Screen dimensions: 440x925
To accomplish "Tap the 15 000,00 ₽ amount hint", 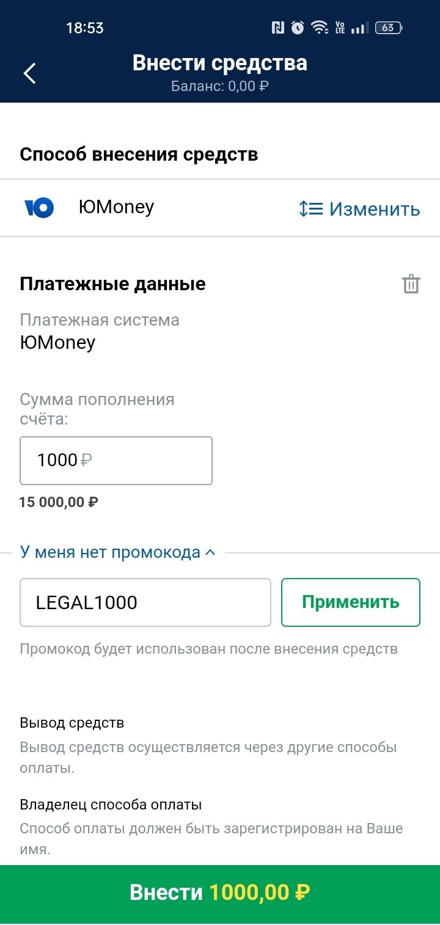I will (59, 502).
